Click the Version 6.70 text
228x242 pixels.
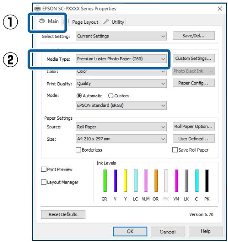tap(201, 214)
